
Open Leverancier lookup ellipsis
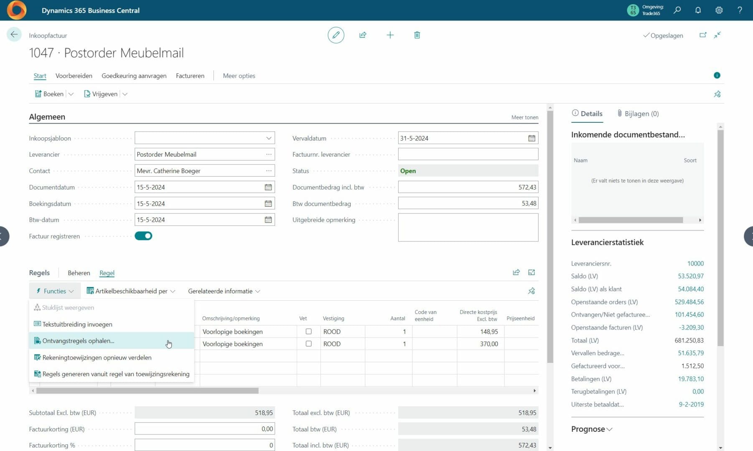[x=269, y=154]
